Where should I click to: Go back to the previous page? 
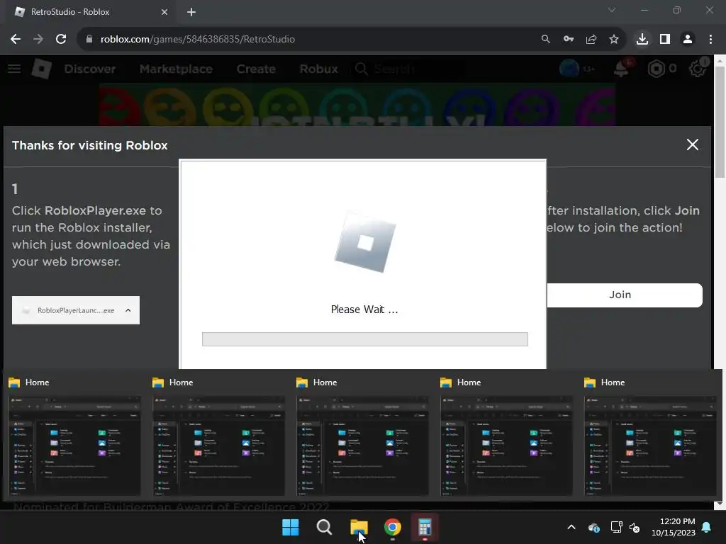(16, 40)
